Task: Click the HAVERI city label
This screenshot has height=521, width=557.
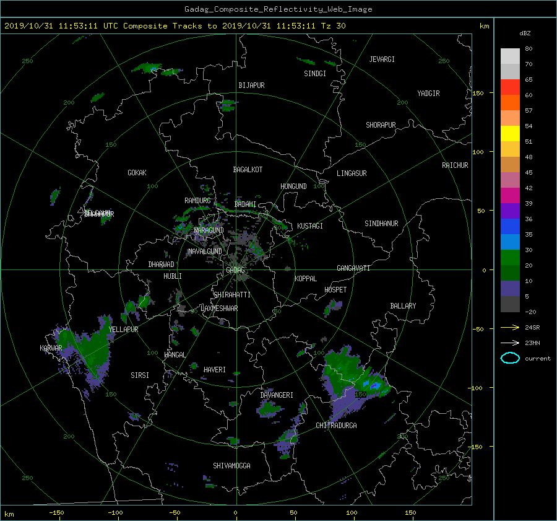Action: [x=215, y=370]
